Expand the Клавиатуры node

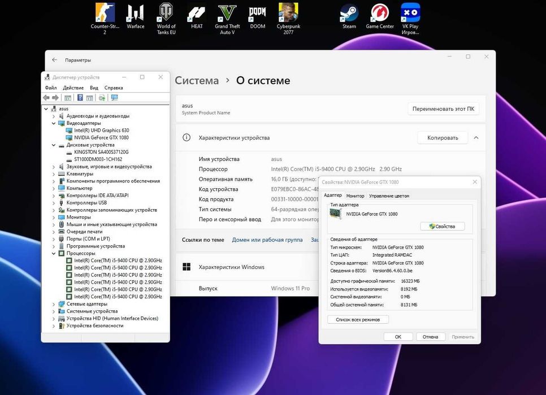(54, 174)
